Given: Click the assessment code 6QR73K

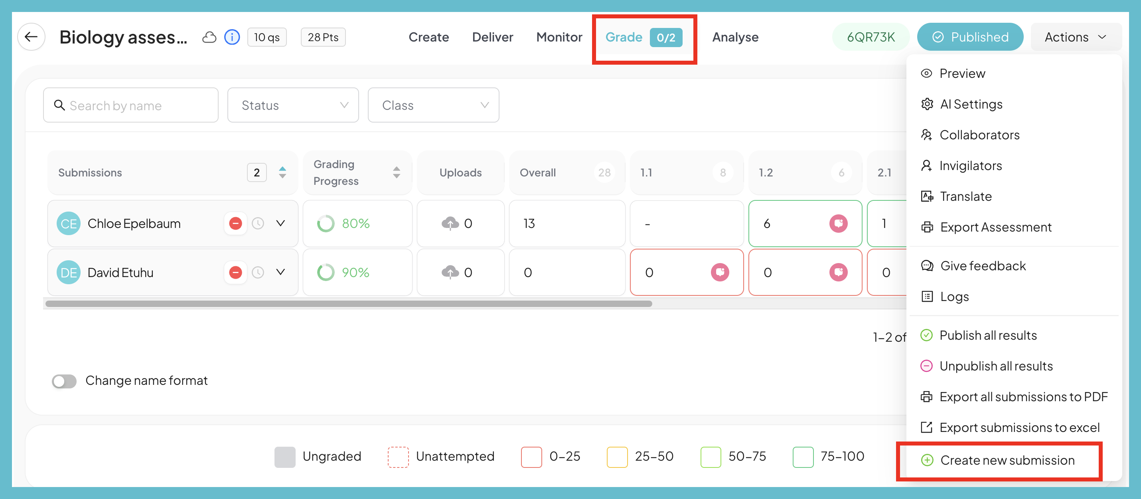Looking at the screenshot, I should (870, 37).
